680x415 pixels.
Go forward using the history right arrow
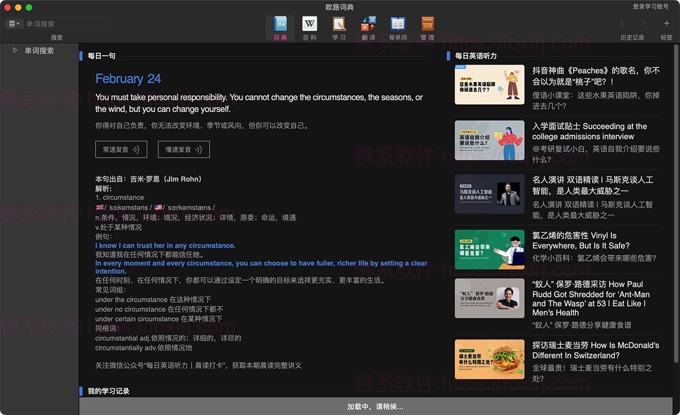click(x=642, y=23)
